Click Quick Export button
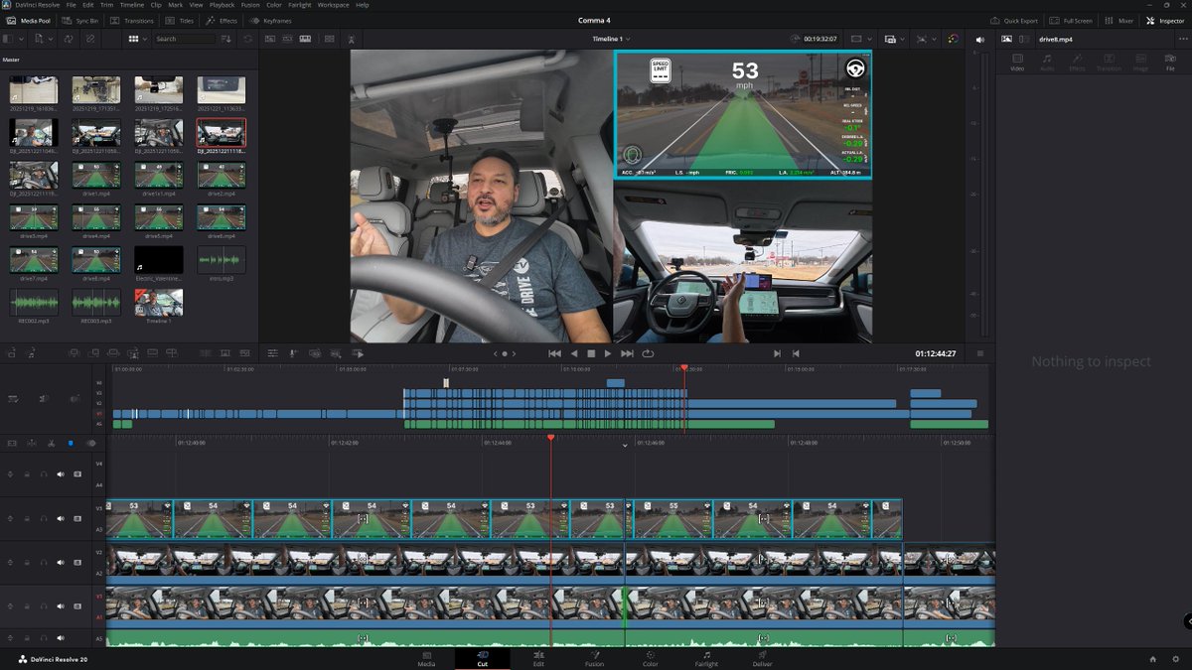Image resolution: width=1192 pixels, height=670 pixels. pyautogui.click(x=1013, y=20)
